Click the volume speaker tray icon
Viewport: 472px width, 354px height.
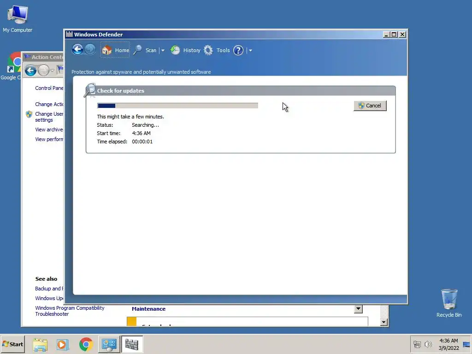tap(428, 344)
